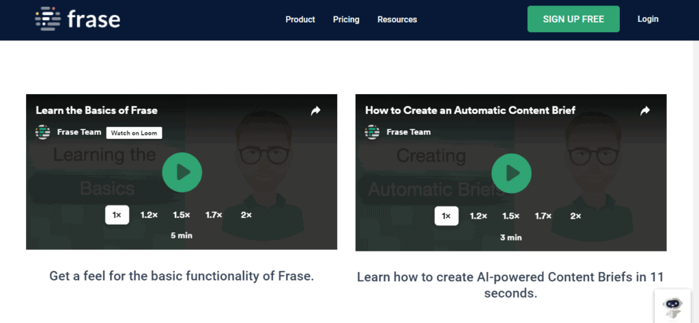This screenshot has width=699, height=323.
Task: Set left video speed to 2×
Action: pos(246,215)
